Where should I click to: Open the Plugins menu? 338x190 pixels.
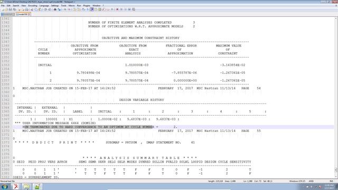click(87, 6)
